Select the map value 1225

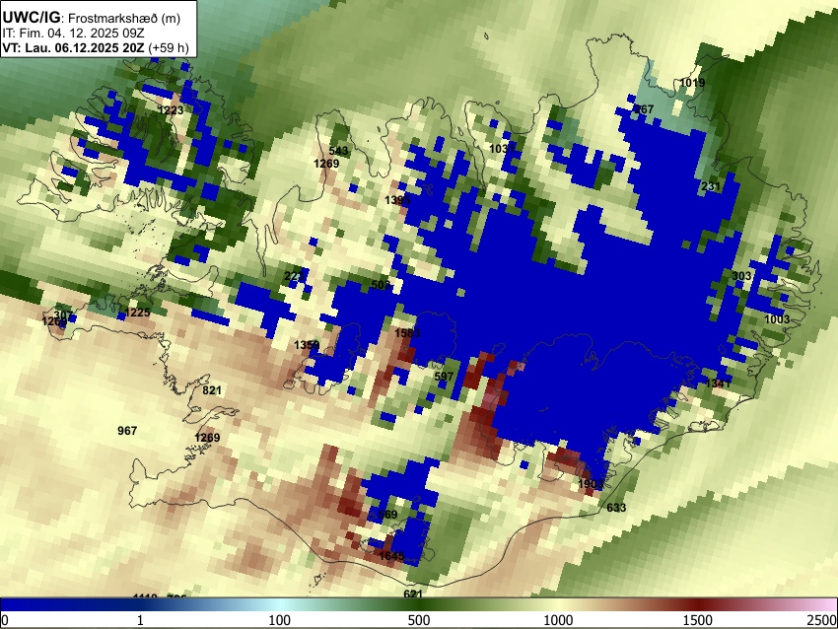tap(137, 313)
